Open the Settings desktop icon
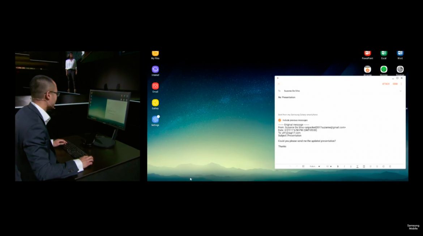 pos(155,121)
